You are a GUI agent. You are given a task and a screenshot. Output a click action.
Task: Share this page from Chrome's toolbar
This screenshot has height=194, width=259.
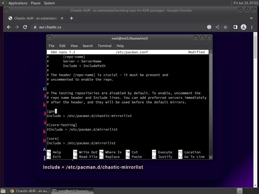coord(217,27)
